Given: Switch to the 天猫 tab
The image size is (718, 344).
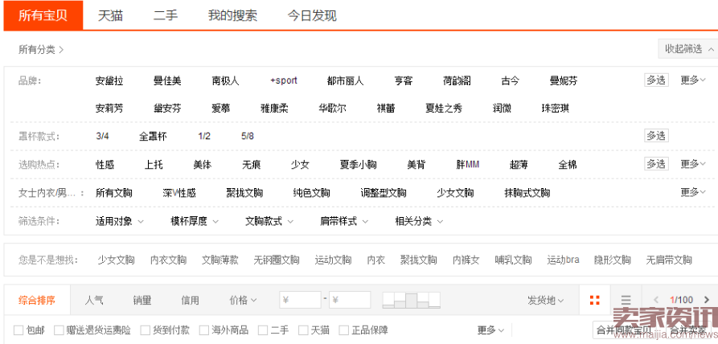Looking at the screenshot, I should click(x=110, y=15).
